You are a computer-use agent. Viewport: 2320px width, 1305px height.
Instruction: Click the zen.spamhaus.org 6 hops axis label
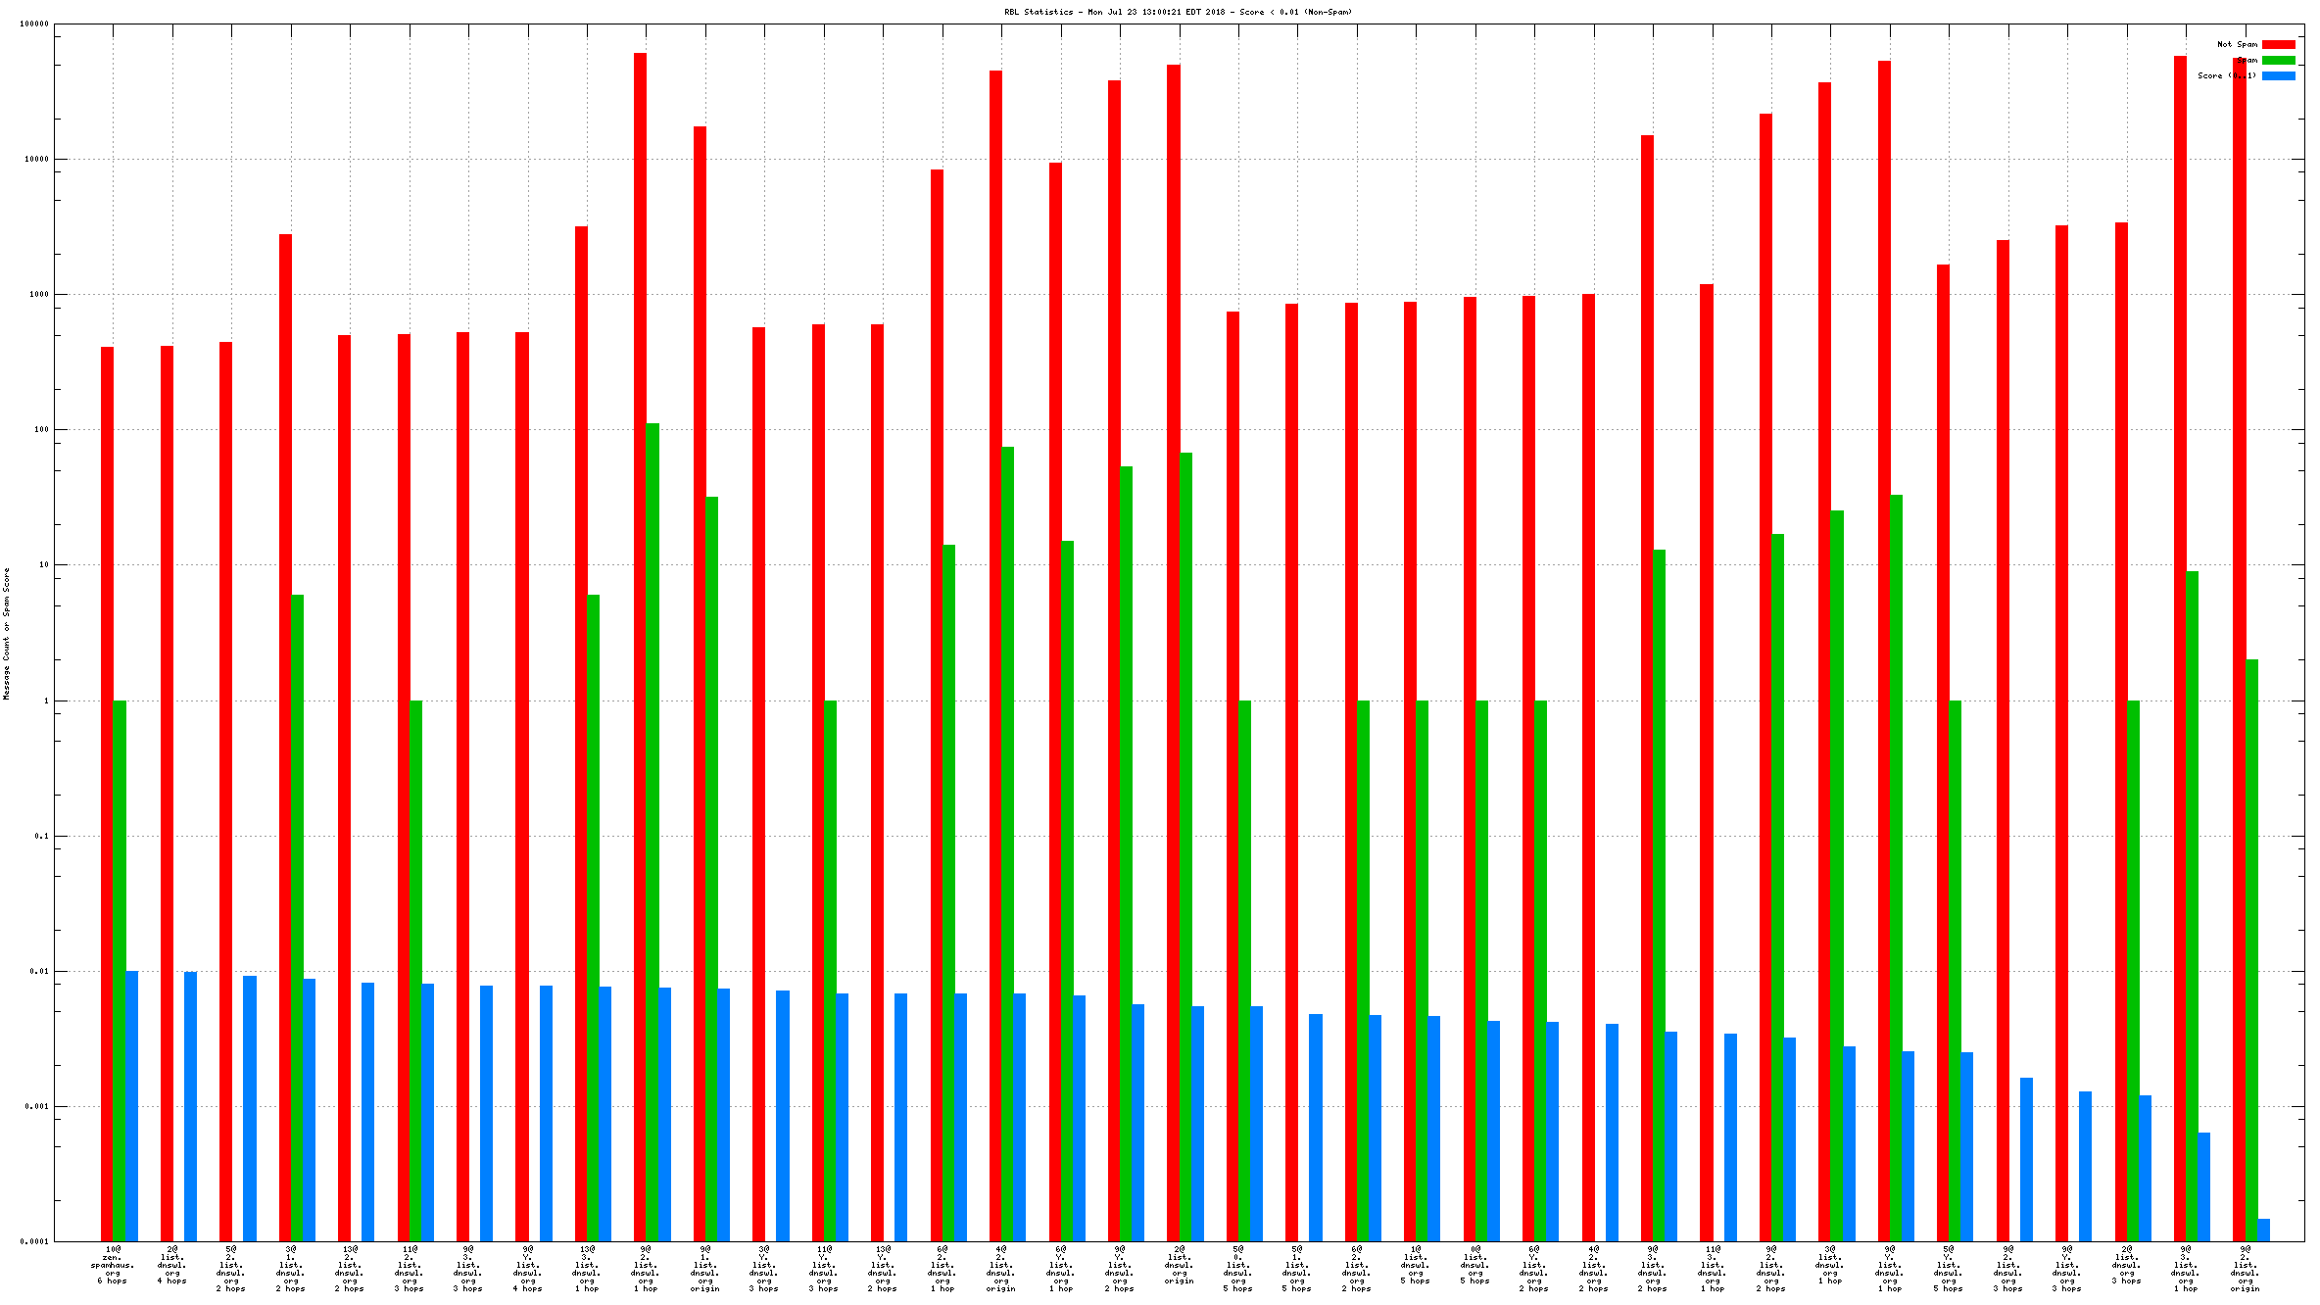click(x=113, y=1265)
